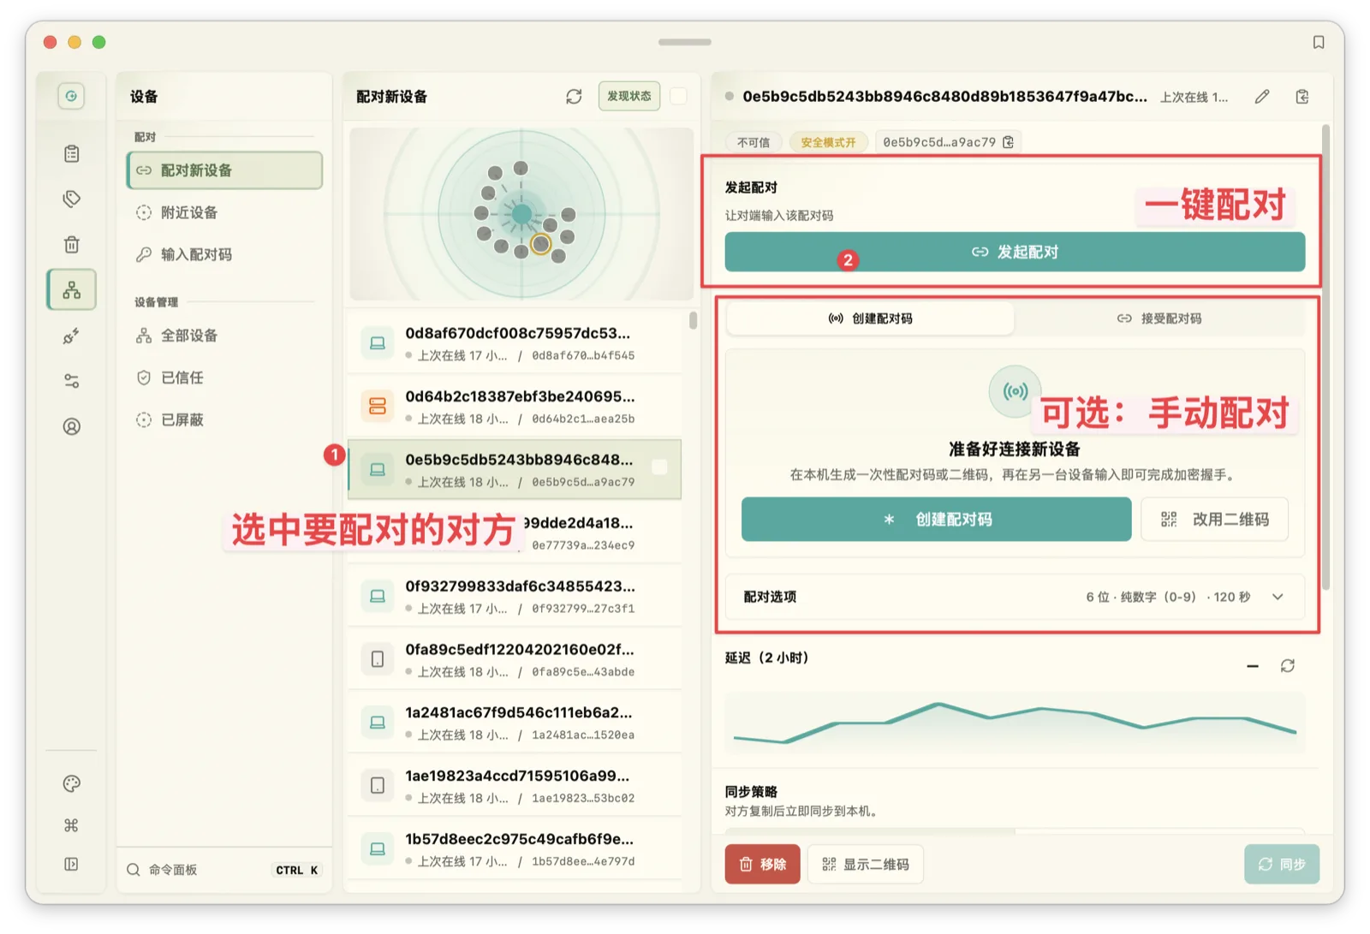Viewport: 1370px width, 934px height.
Task: Expand the 配对选项 chevron
Action: click(1278, 597)
